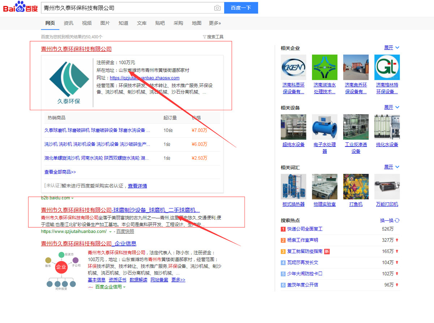Open 百度快照 cached page link
This screenshot has height=323, width=434.
[x=125, y=232]
